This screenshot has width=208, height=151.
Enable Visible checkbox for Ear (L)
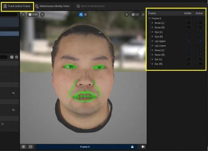(x=189, y=59)
